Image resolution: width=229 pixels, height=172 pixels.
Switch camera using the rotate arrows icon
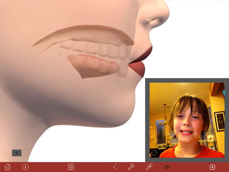pyautogui.click(x=154, y=153)
